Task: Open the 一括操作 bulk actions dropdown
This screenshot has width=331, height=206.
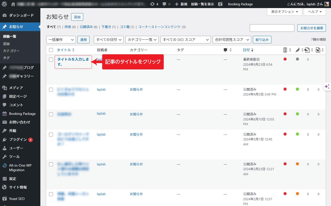Action: pyautogui.click(x=61, y=39)
